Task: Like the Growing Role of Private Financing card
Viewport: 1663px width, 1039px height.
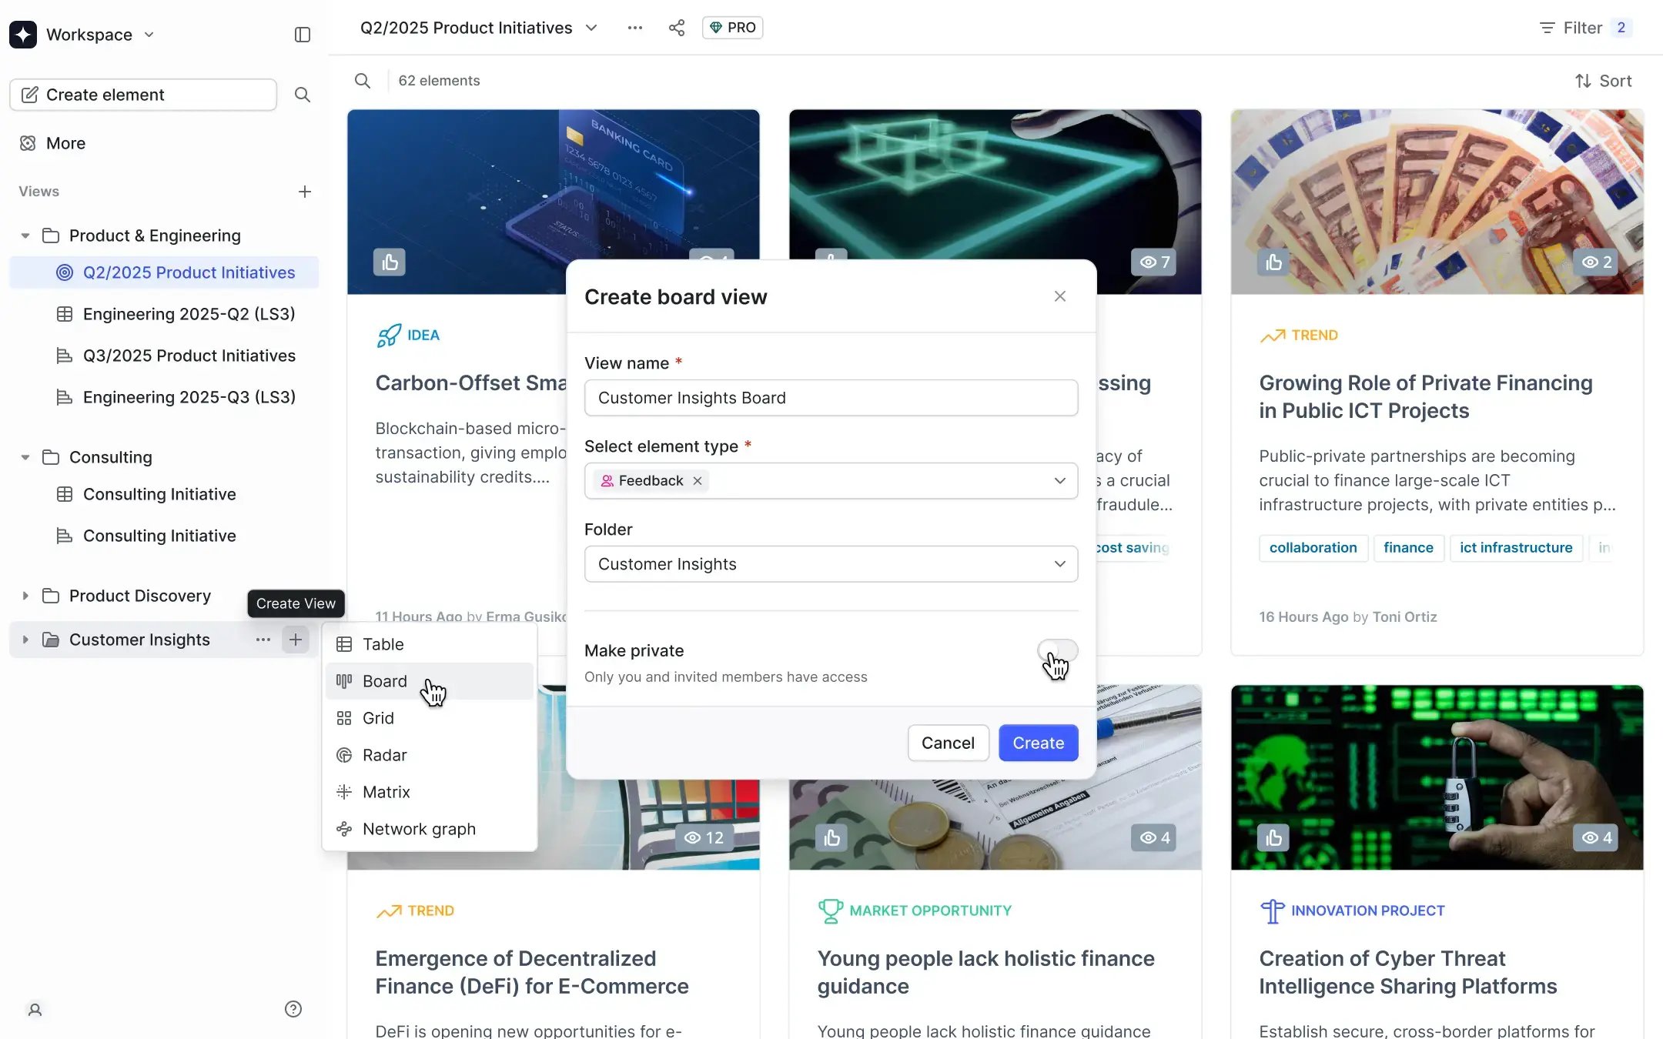Action: coord(1273,262)
